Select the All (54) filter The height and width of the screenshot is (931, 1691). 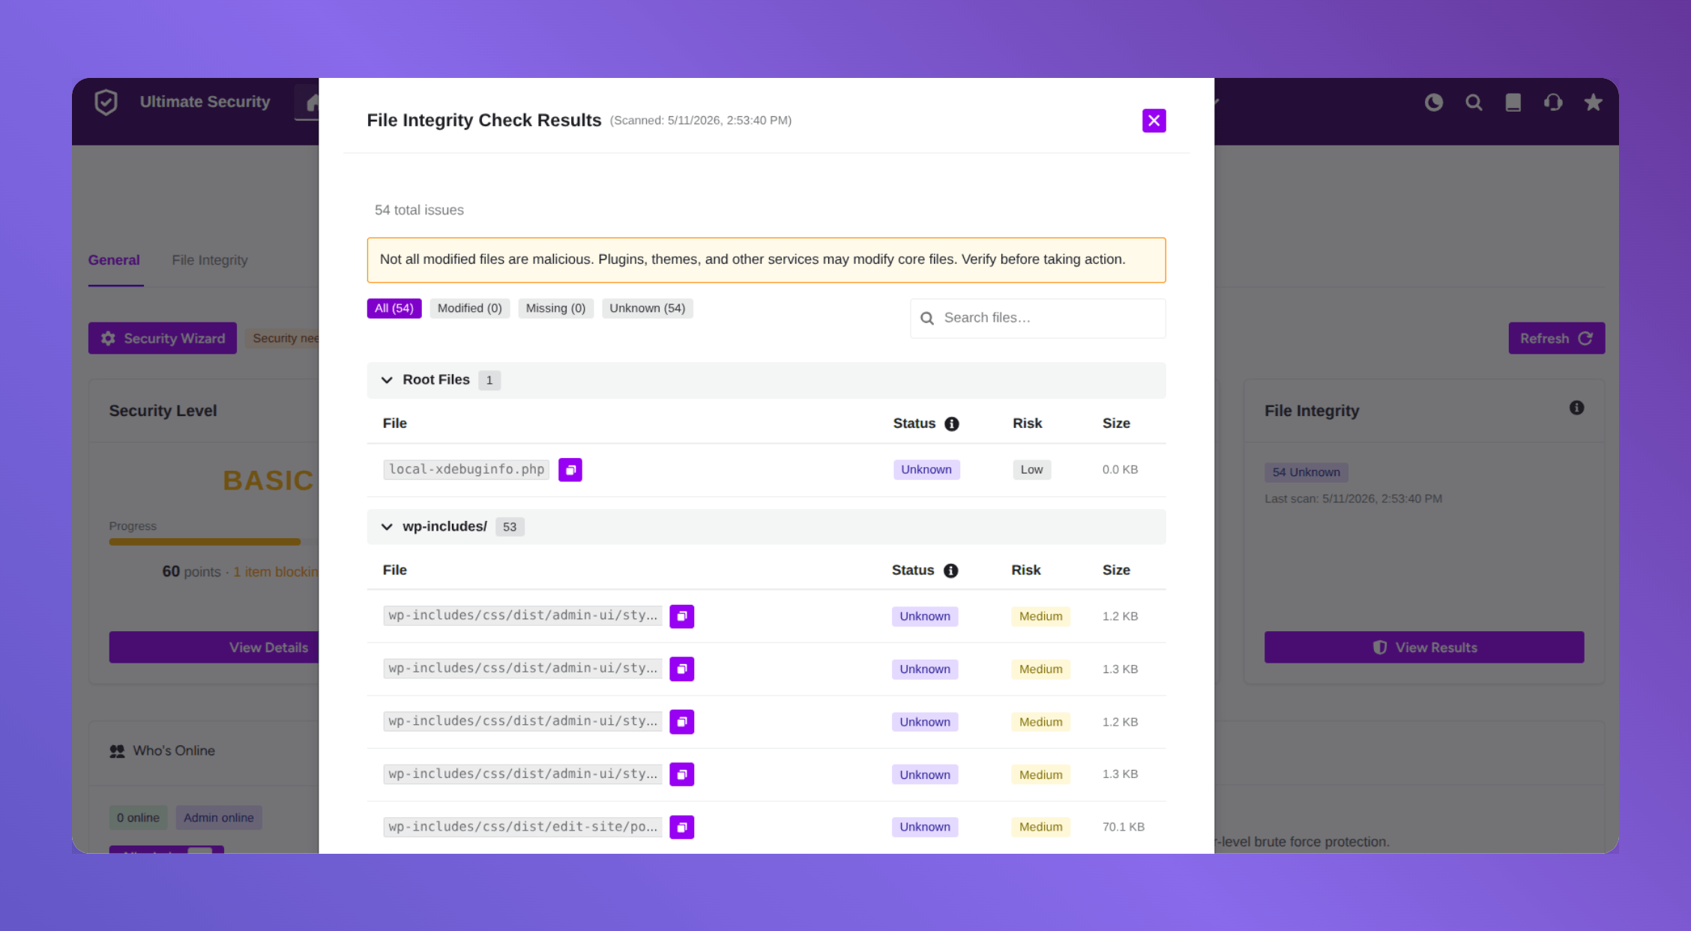tap(394, 308)
